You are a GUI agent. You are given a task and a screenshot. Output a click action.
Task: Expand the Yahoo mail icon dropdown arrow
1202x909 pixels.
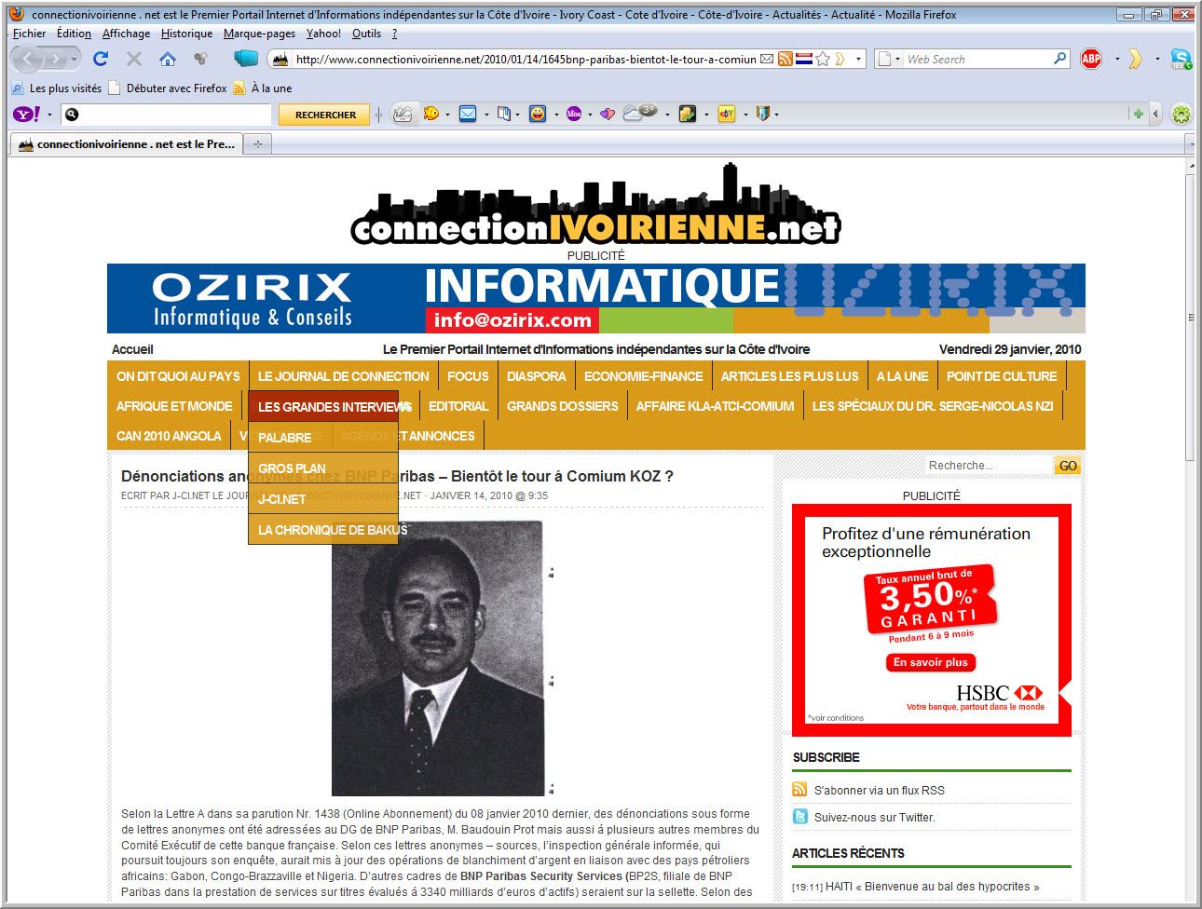(x=485, y=115)
